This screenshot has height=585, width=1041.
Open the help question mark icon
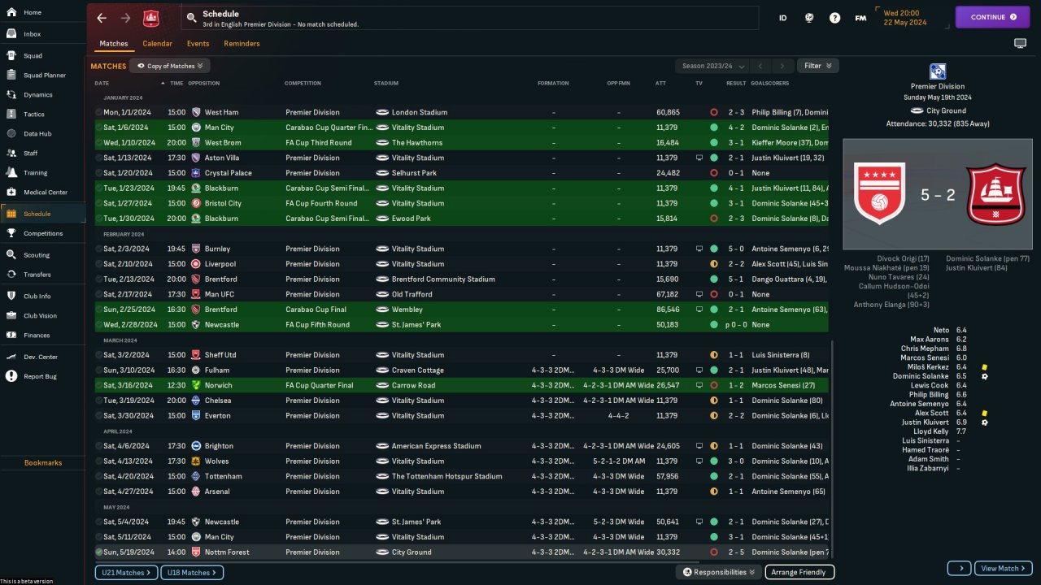coord(834,18)
